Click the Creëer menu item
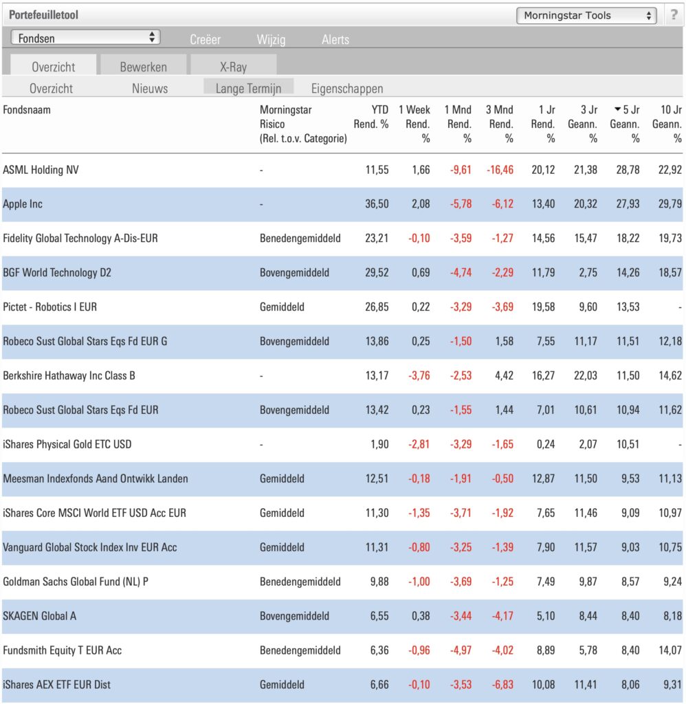 point(205,39)
